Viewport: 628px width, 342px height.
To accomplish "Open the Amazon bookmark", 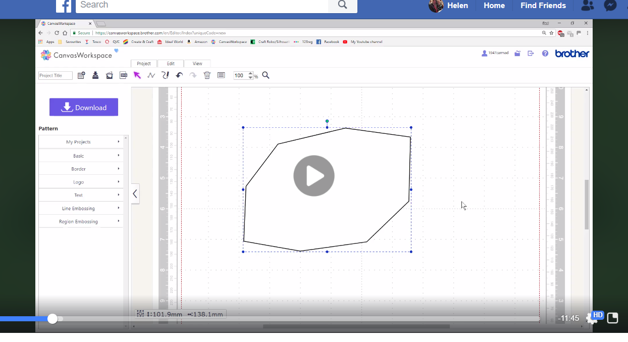I will click(x=197, y=42).
